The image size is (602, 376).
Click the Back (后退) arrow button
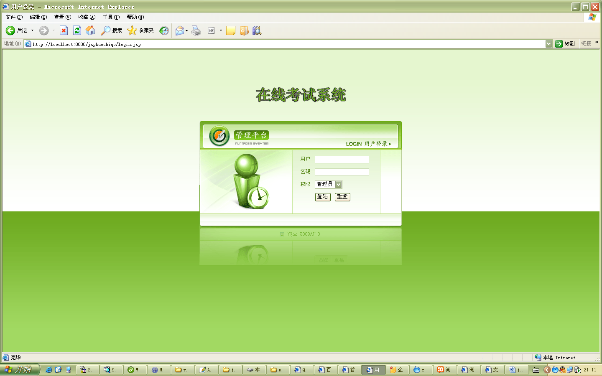click(x=10, y=30)
